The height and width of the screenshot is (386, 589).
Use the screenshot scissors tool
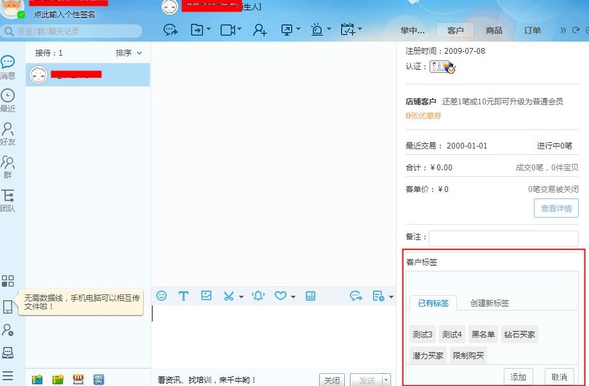point(228,296)
